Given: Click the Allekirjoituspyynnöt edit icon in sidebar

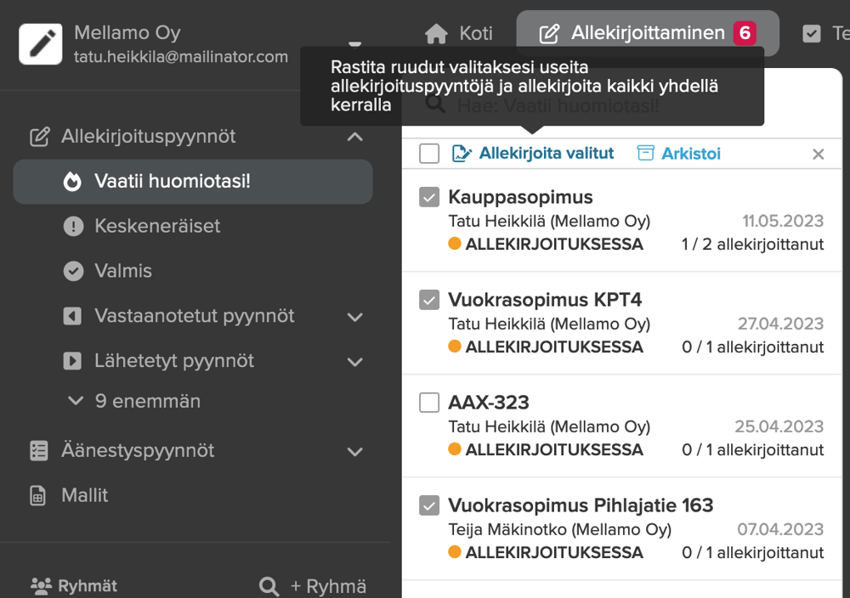Looking at the screenshot, I should tap(40, 137).
